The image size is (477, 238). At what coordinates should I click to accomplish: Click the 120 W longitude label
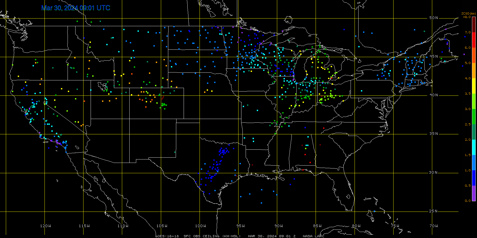pyautogui.click(x=46, y=226)
